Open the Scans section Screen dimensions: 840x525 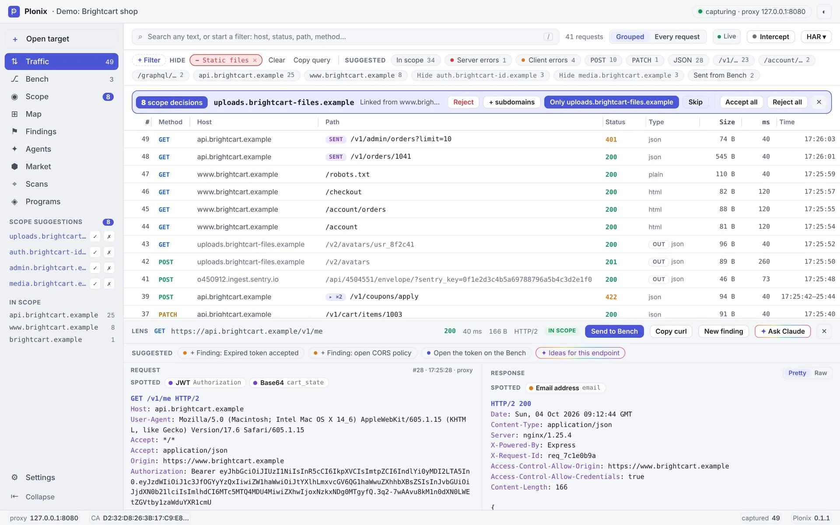61,184
